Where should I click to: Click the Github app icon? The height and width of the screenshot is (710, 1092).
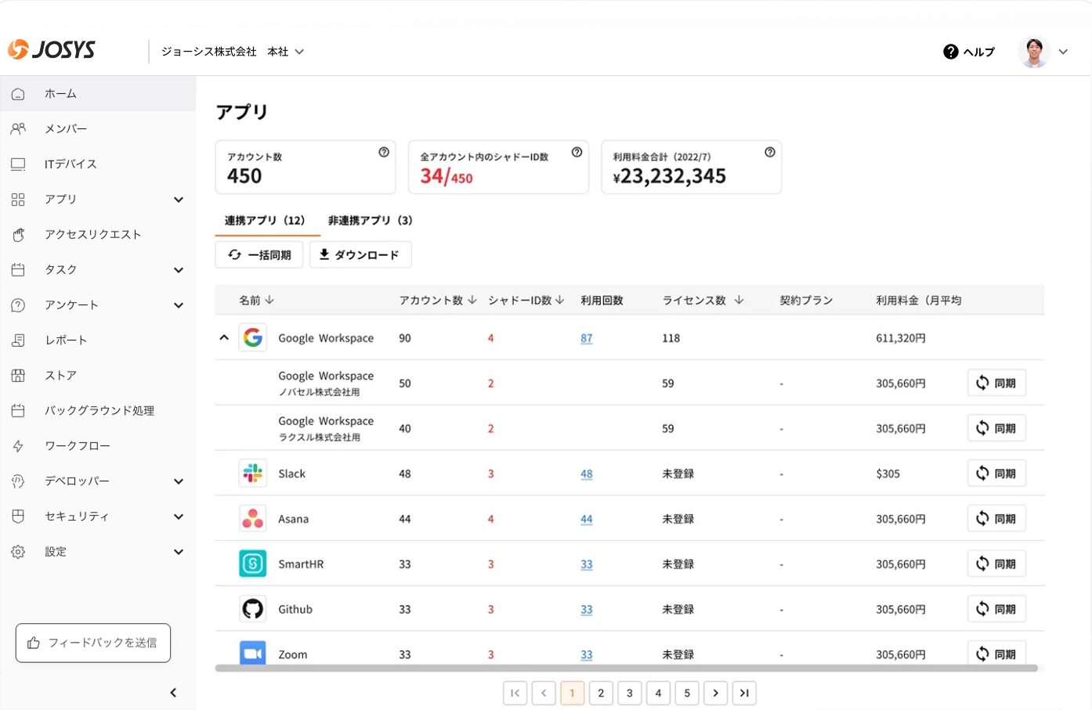coord(252,609)
